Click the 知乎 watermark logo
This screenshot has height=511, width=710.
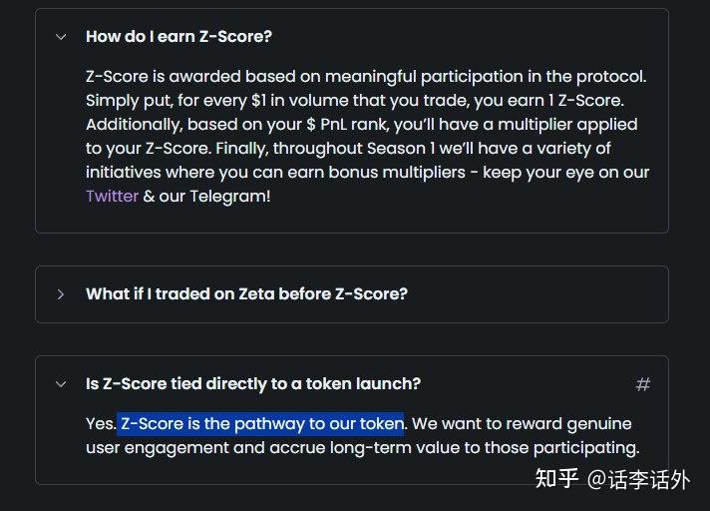pos(557,478)
